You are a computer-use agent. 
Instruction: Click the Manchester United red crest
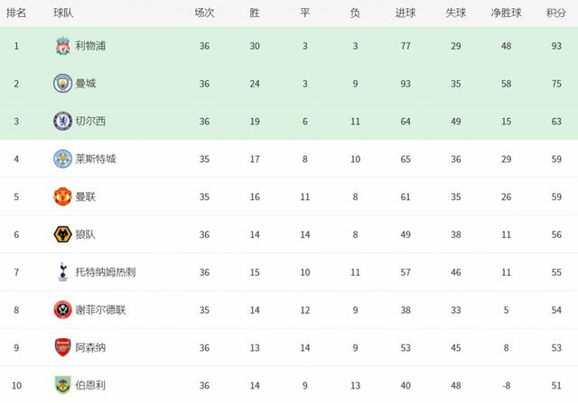[x=62, y=197]
